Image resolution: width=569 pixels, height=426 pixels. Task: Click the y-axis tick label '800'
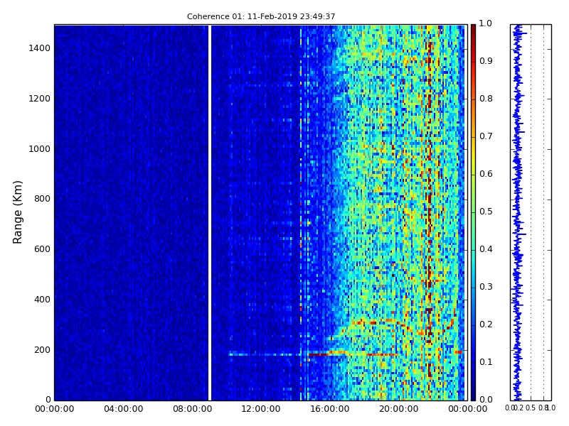click(x=43, y=199)
